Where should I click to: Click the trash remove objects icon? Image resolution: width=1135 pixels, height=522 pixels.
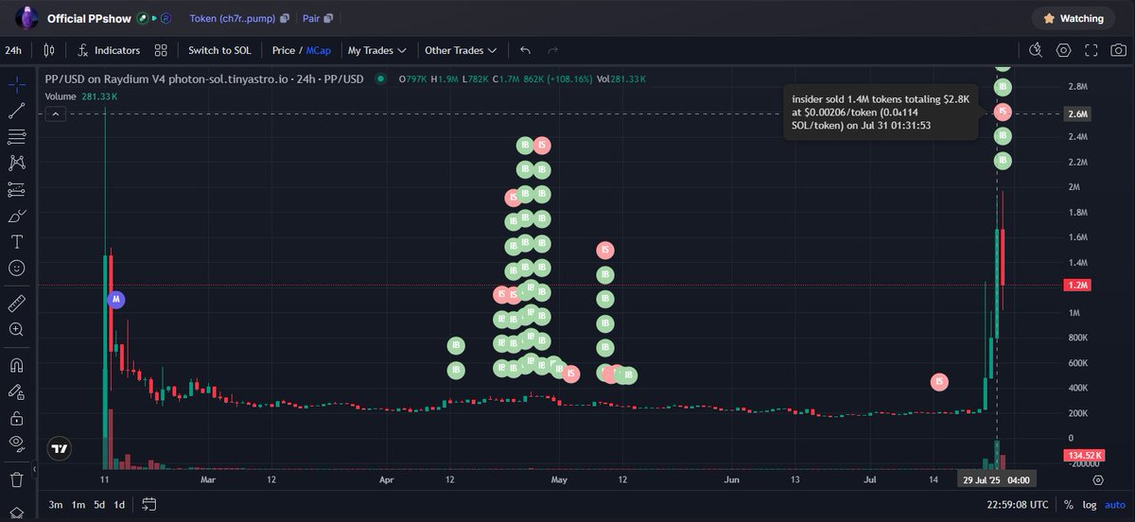[16, 479]
